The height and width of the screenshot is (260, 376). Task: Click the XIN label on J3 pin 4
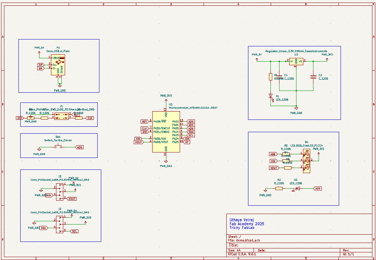pyautogui.click(x=49, y=196)
